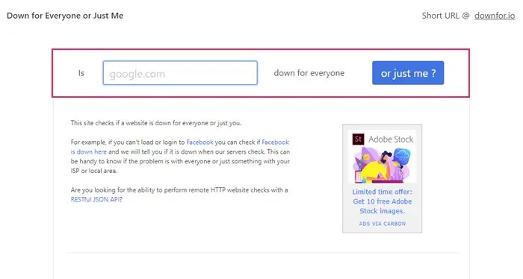Open the Facebook link after 'can check if'
Screen dimensions: 523x279
(x=275, y=142)
